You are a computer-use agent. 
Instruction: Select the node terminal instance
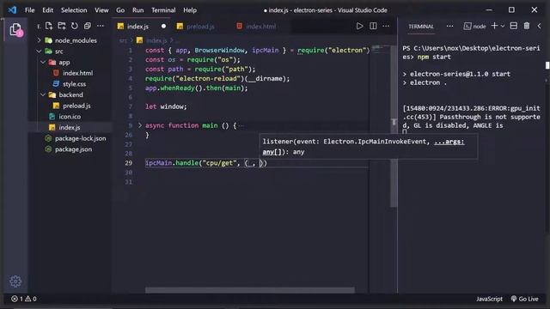click(x=474, y=27)
